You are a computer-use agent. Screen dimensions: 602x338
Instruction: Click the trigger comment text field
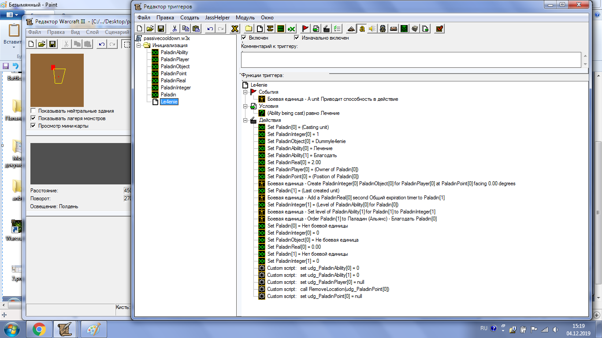click(x=411, y=59)
